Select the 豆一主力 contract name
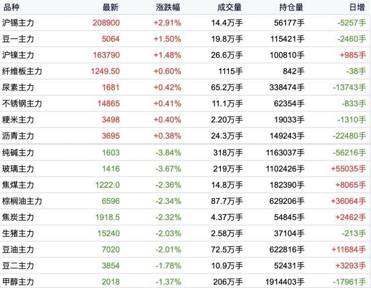The image size is (371, 288). [x=19, y=39]
